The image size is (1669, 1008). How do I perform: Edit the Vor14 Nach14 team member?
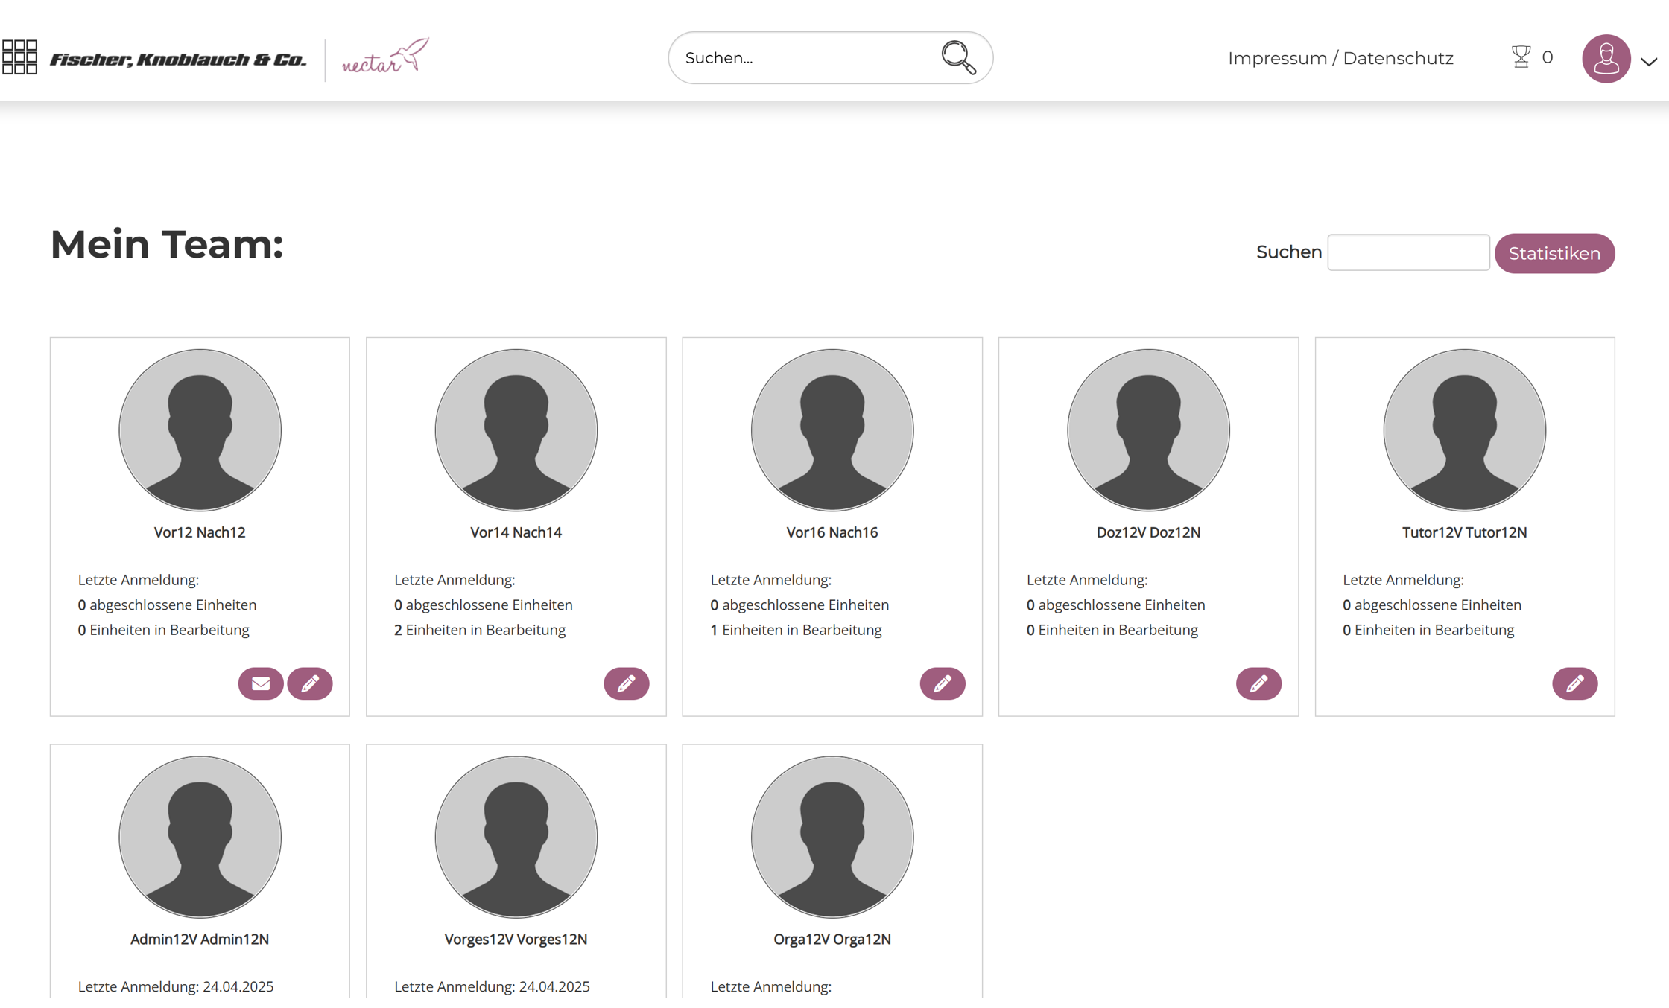point(626,683)
